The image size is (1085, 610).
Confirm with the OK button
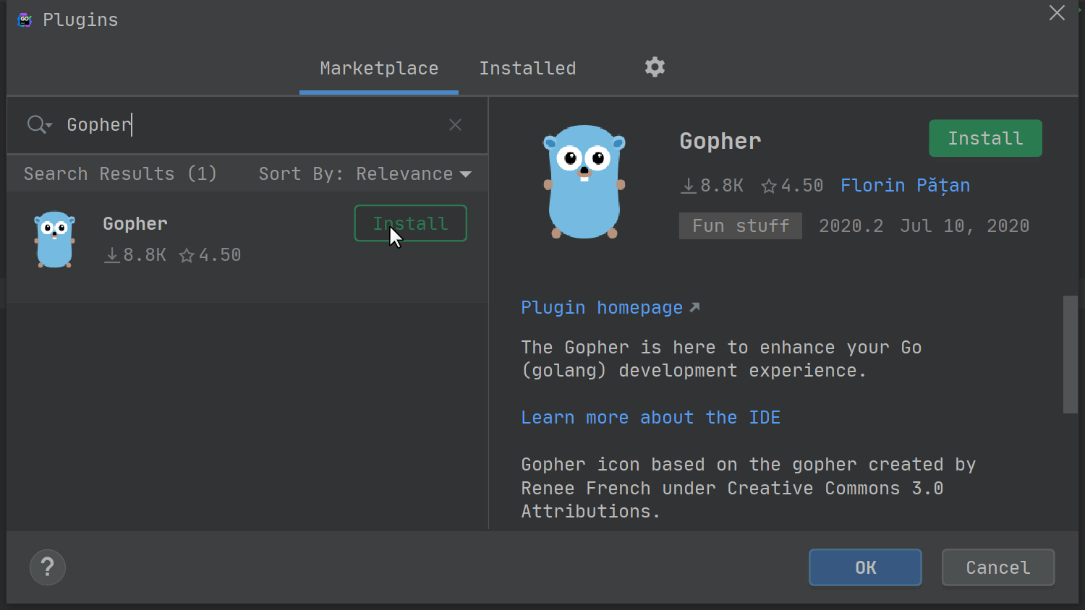point(865,567)
